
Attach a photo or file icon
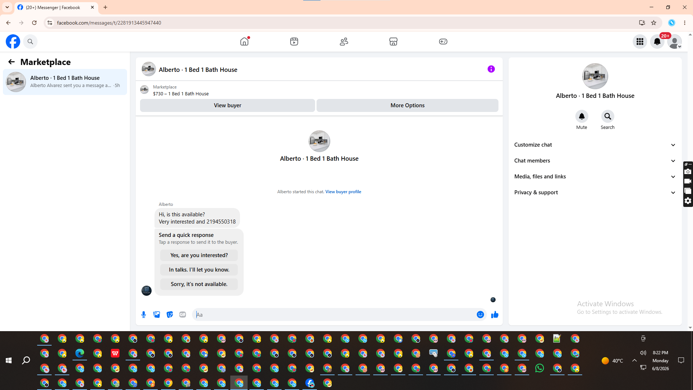[x=157, y=315]
